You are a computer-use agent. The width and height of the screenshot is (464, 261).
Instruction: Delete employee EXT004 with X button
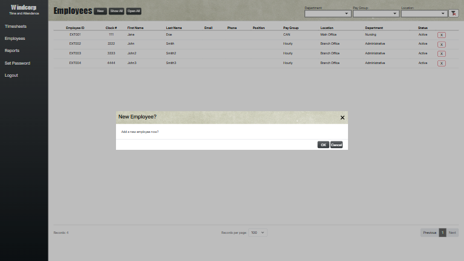(441, 63)
